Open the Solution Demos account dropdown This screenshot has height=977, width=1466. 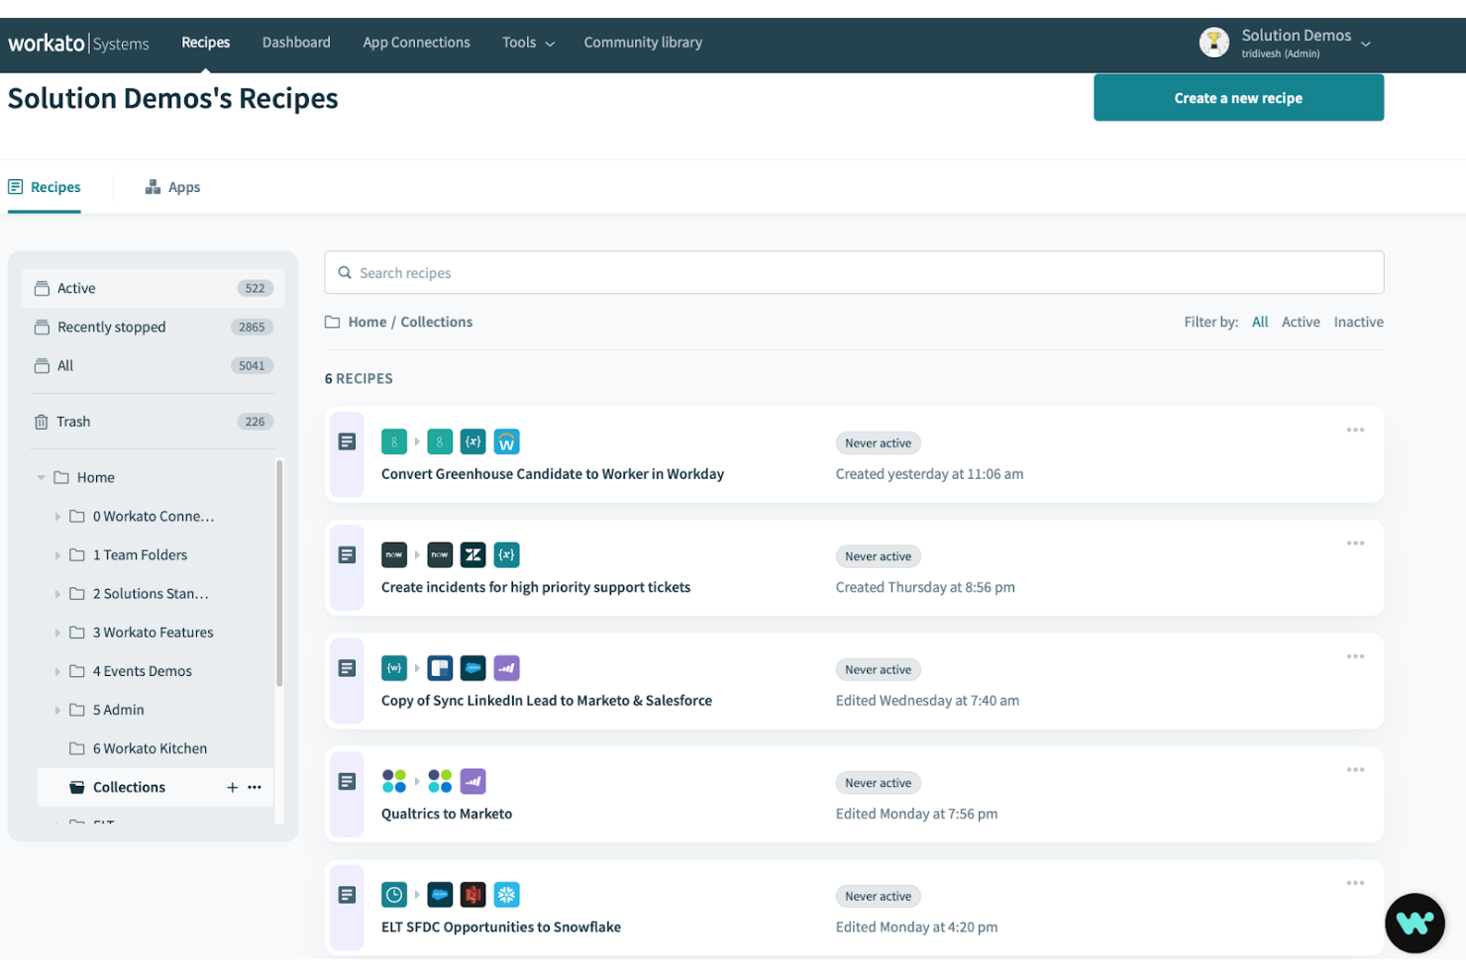tap(1366, 45)
